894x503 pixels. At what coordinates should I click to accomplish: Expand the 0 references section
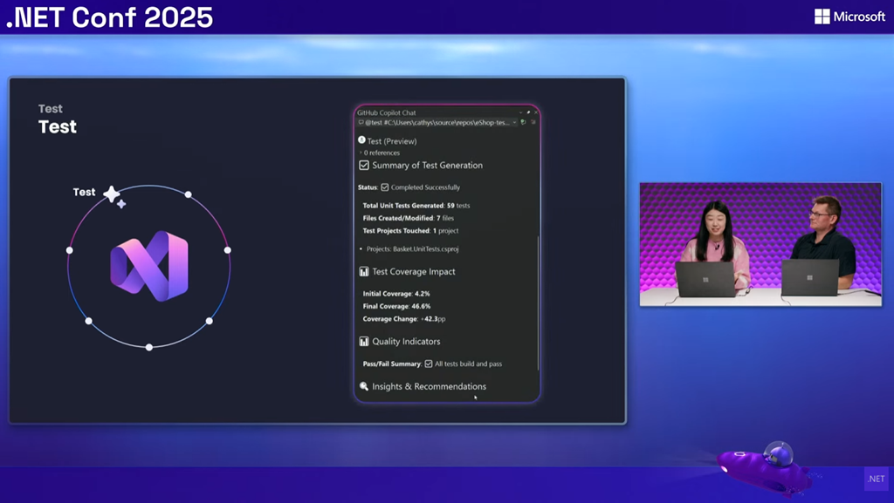[361, 153]
